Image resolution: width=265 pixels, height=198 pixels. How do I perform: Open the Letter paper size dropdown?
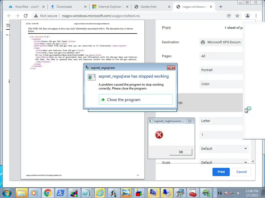[x=221, y=121]
